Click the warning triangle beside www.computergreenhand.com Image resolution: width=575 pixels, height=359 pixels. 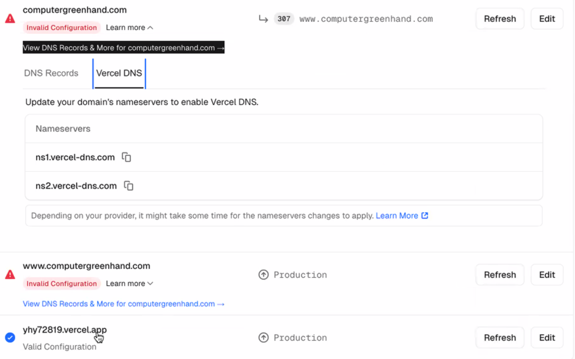click(10, 275)
